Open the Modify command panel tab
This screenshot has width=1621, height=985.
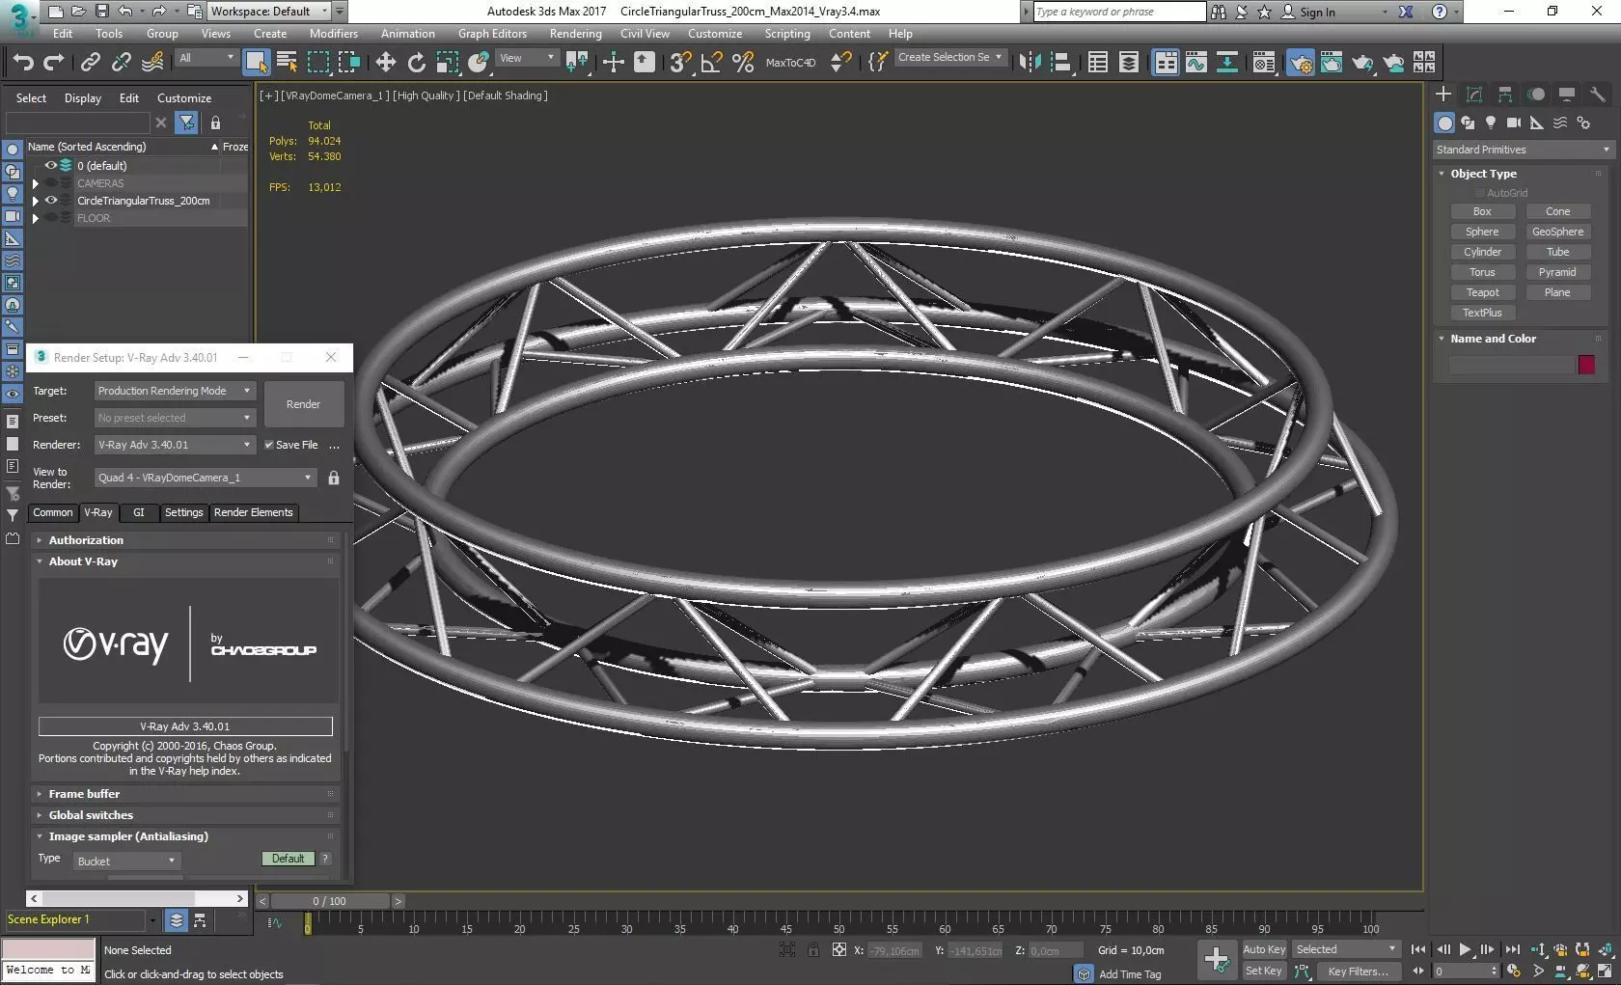click(x=1474, y=94)
